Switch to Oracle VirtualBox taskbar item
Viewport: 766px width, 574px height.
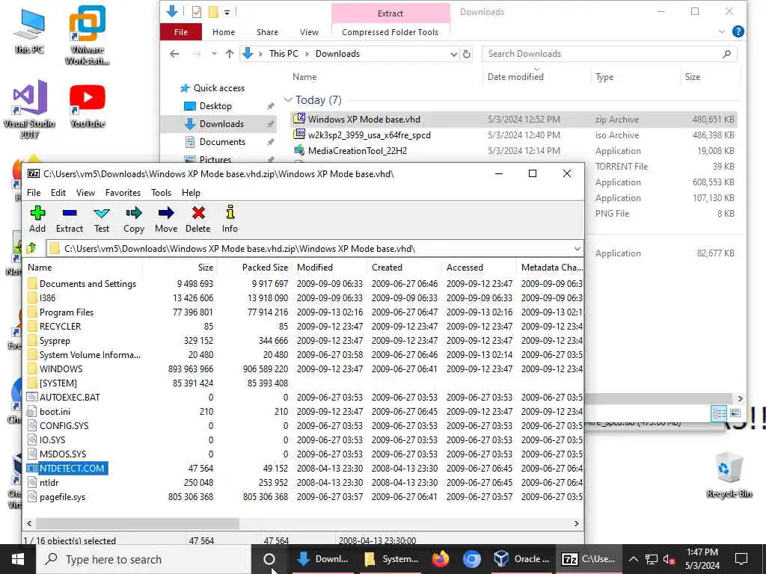[521, 559]
